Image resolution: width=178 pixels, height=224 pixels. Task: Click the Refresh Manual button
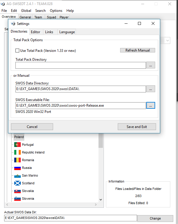pyautogui.click(x=138, y=50)
